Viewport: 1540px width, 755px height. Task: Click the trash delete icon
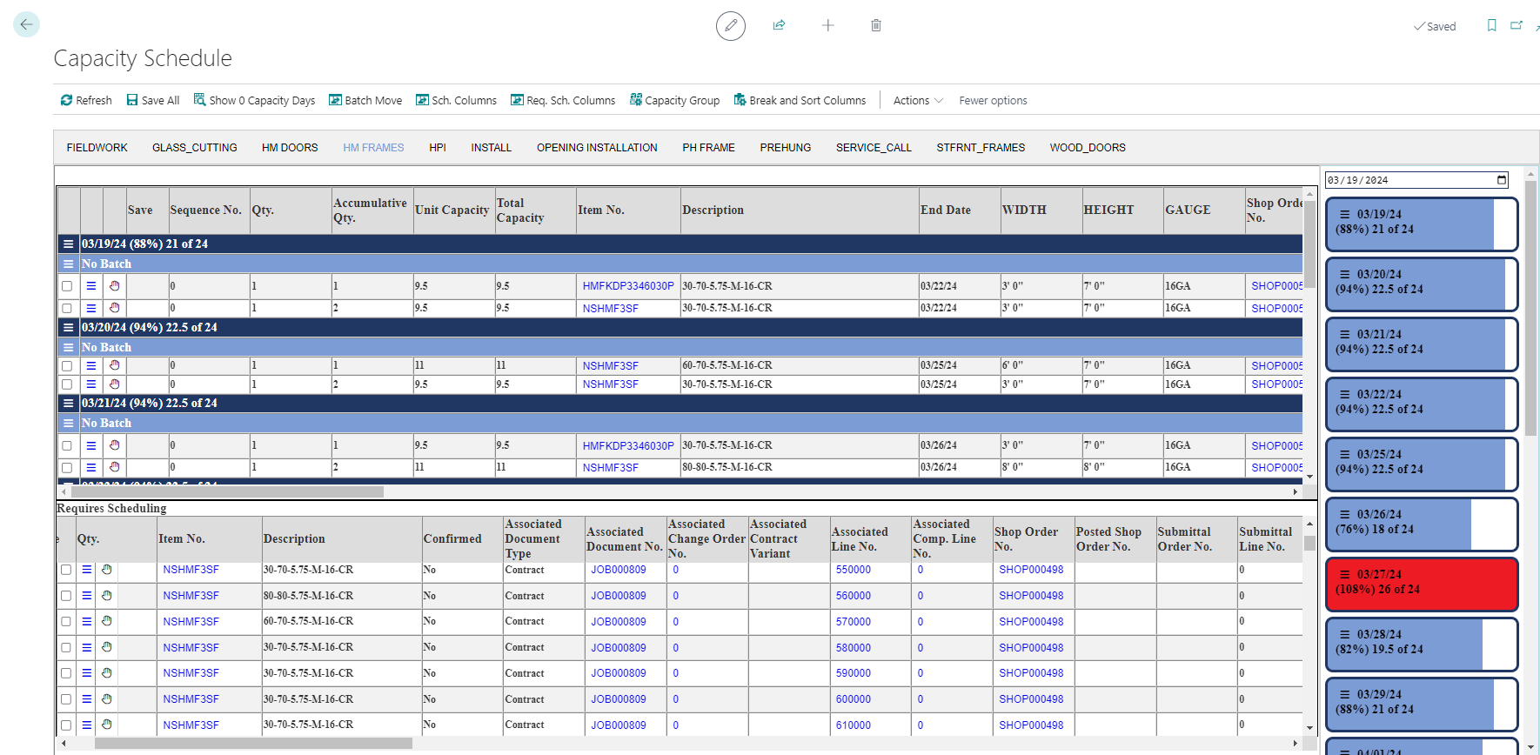click(x=875, y=25)
